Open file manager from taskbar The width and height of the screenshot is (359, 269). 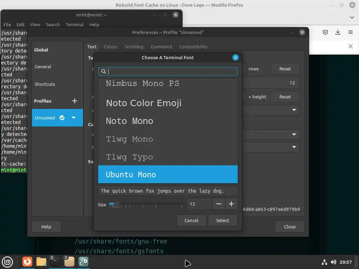pos(41,262)
